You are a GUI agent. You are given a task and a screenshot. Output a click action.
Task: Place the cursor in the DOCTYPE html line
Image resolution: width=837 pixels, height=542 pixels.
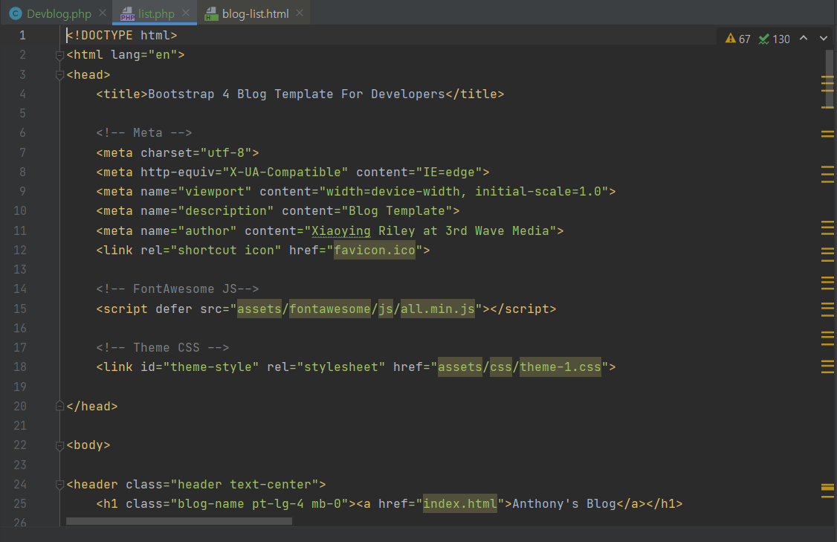click(122, 35)
